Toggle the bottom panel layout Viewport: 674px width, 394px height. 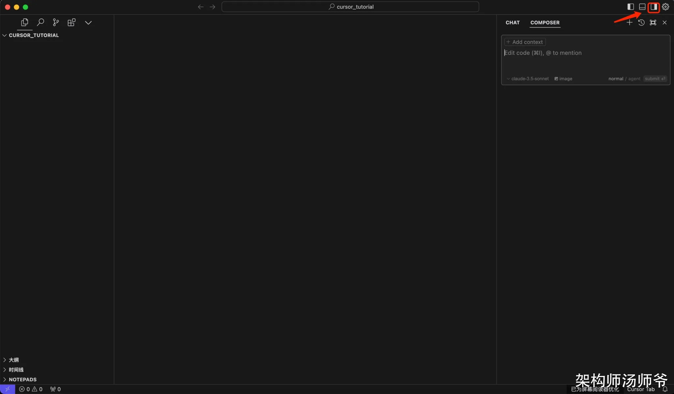tap(642, 7)
